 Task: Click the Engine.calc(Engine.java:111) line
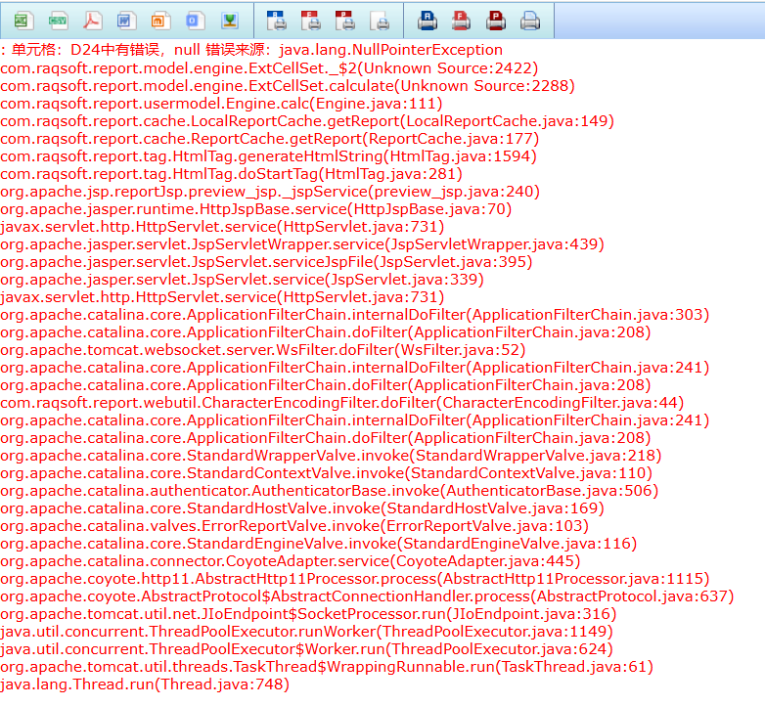coord(221,103)
